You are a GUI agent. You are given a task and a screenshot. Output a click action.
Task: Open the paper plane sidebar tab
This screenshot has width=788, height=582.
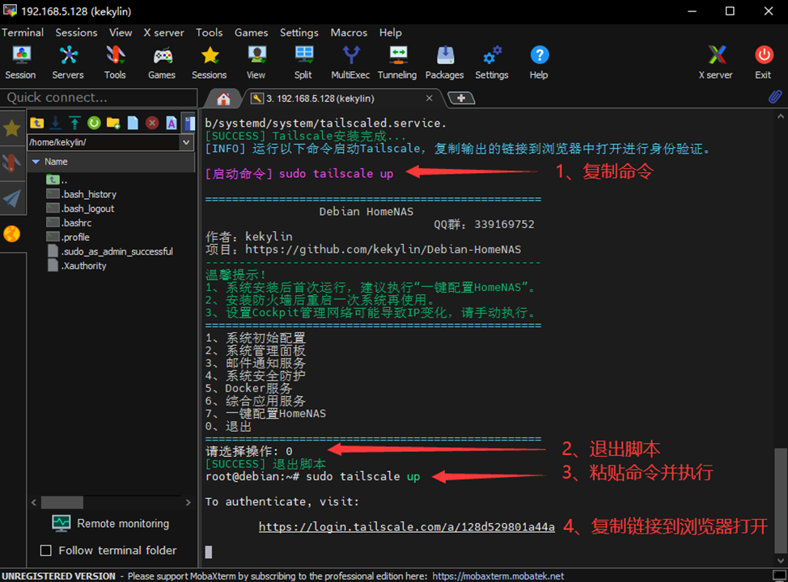point(12,199)
